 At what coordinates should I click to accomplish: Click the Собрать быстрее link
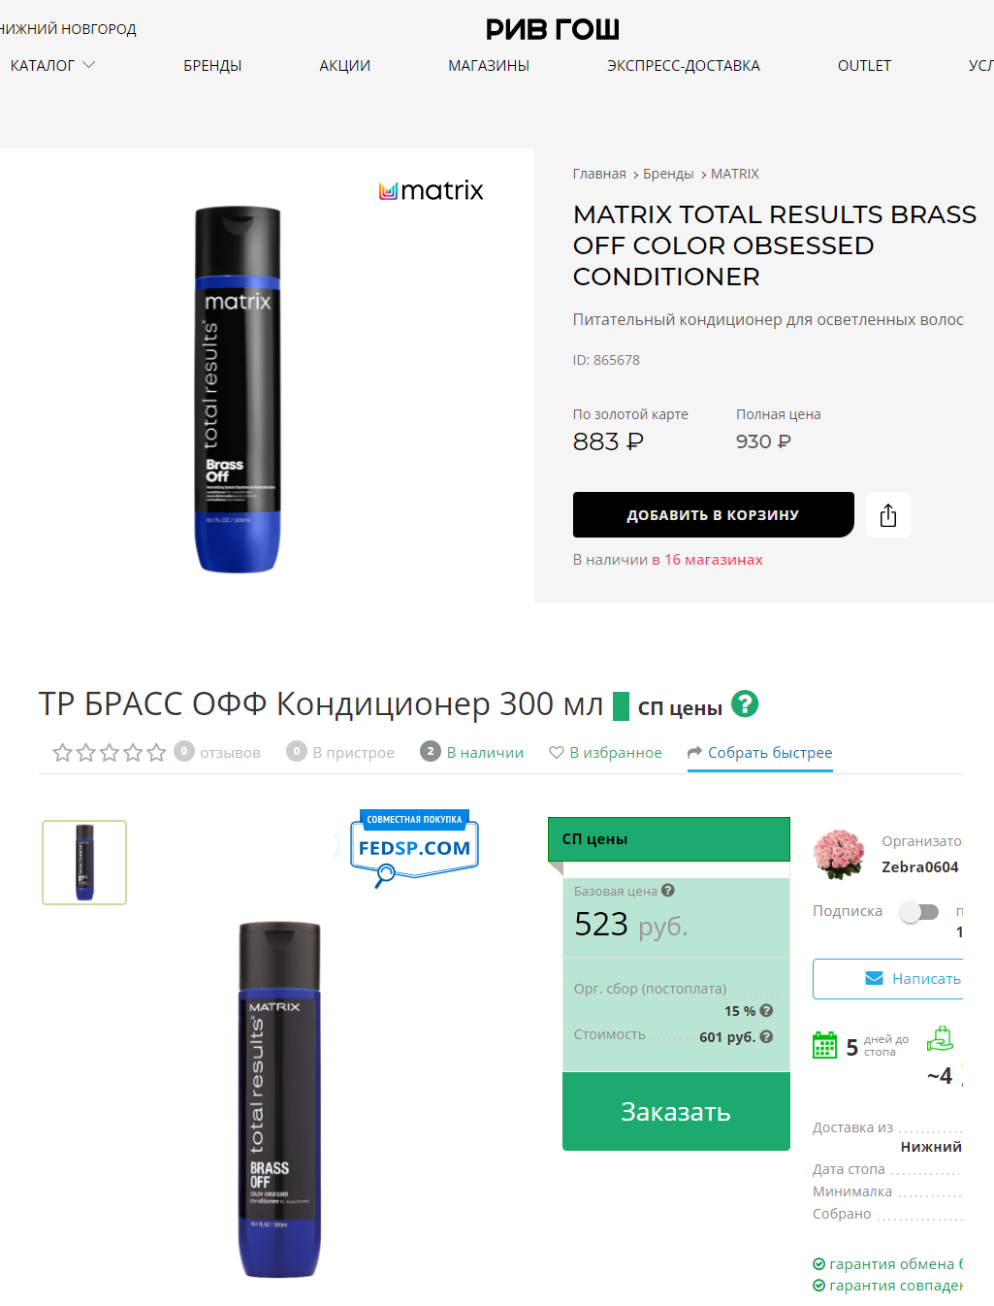pyautogui.click(x=760, y=753)
